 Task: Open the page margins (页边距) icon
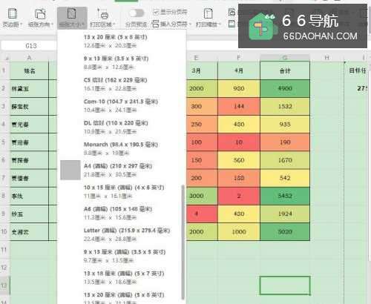[x=13, y=13]
